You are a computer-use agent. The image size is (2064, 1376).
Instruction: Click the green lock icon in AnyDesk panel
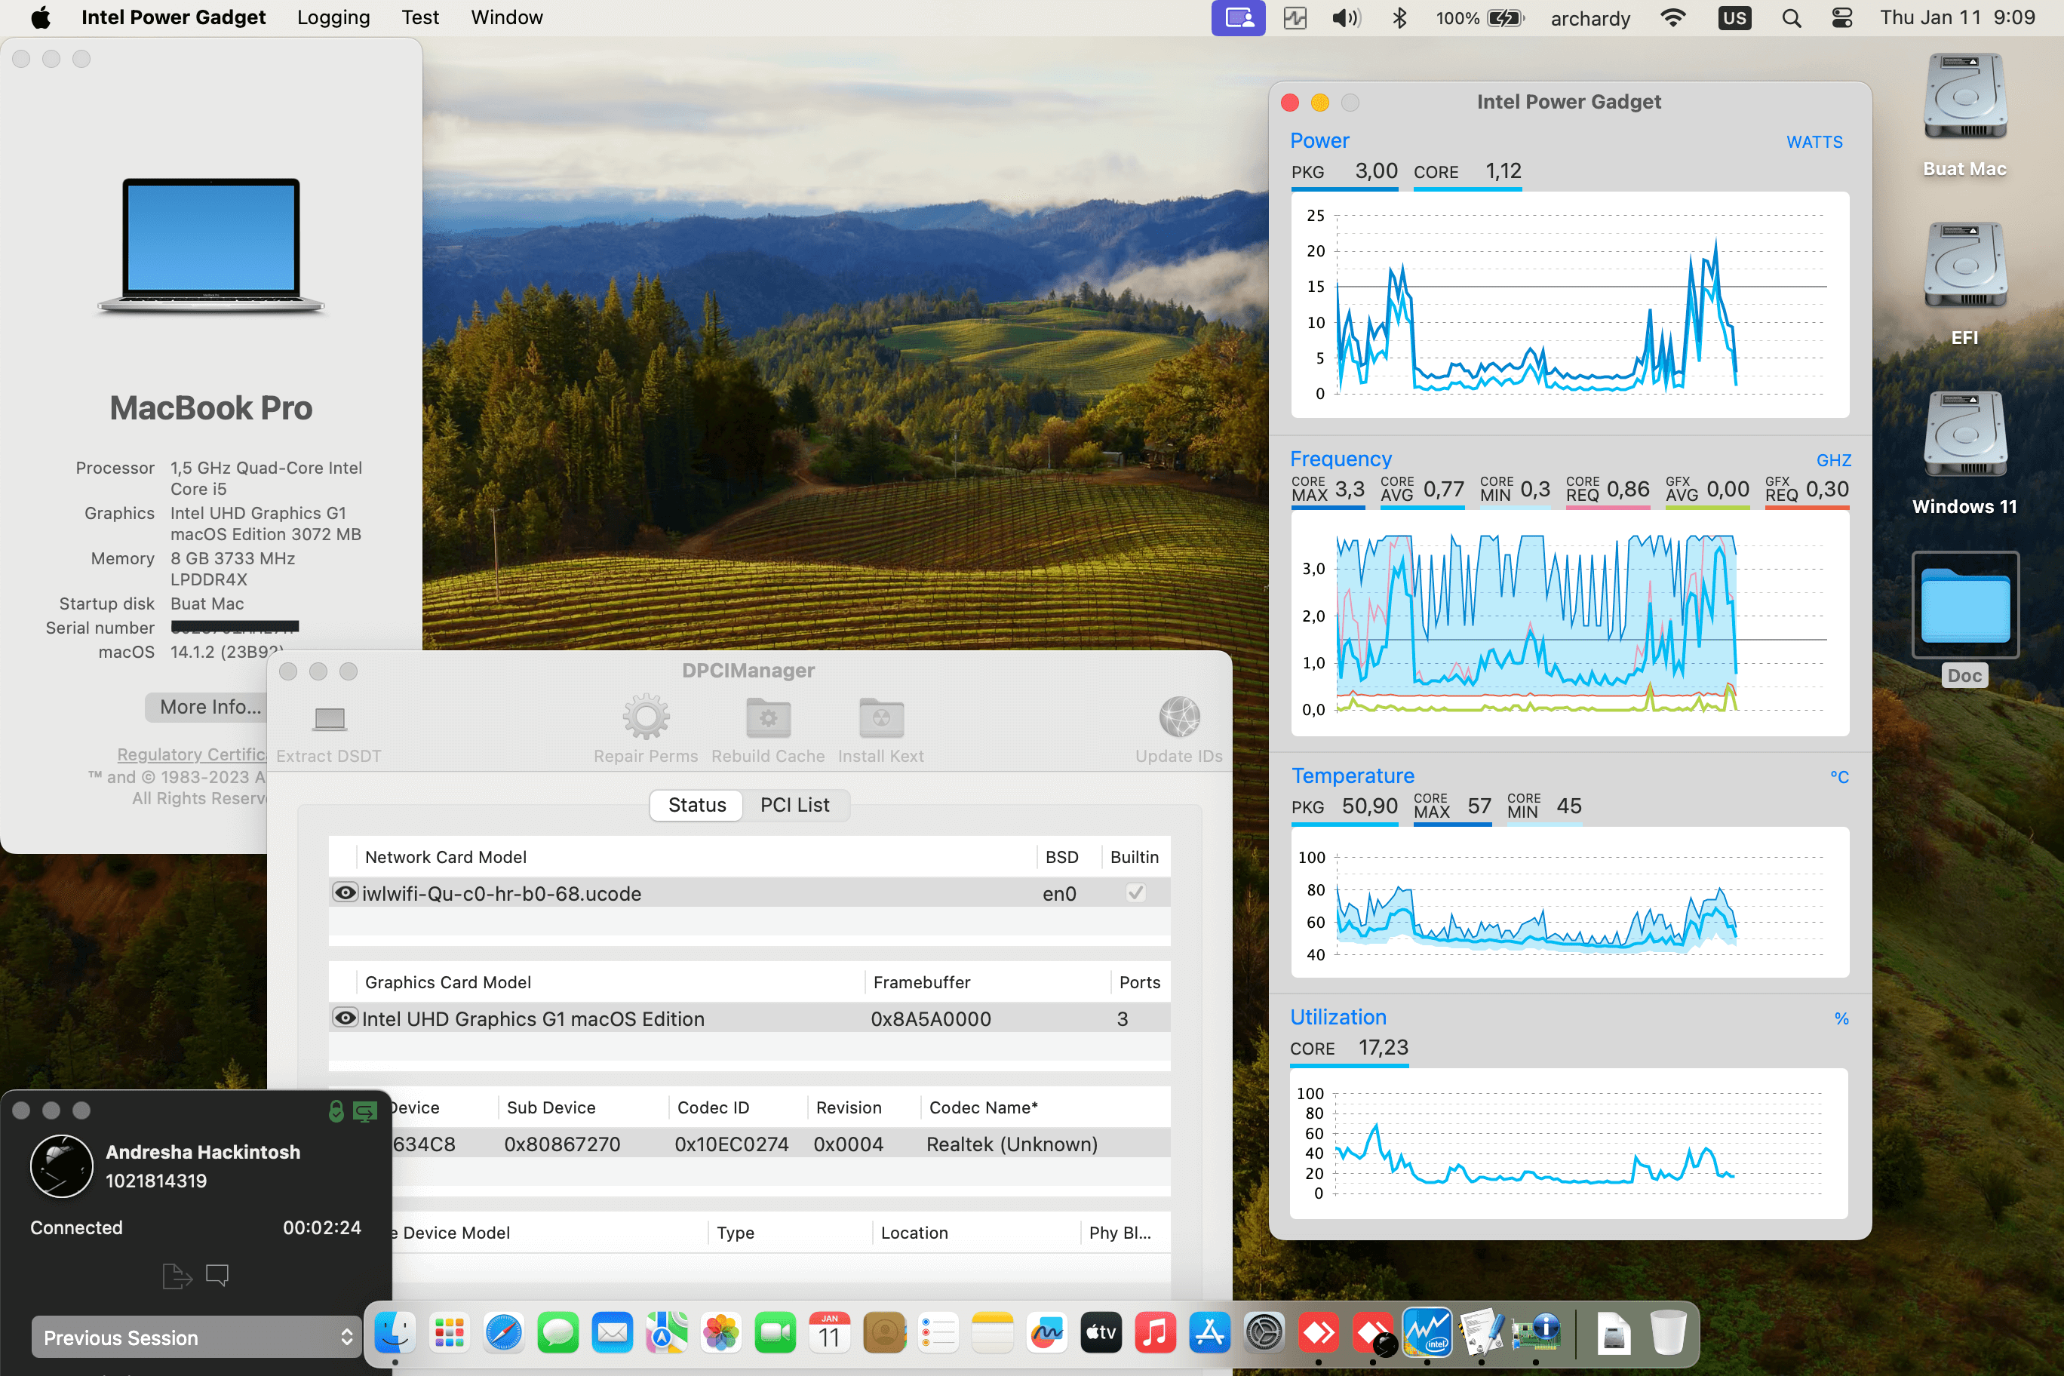[x=336, y=1111]
